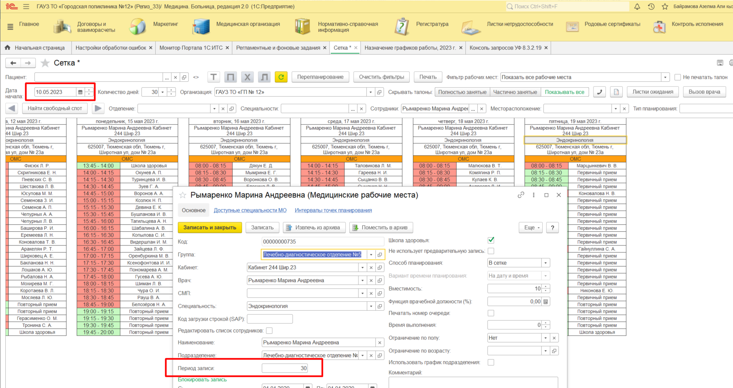Open the Регистратура section menu
The height and width of the screenshot is (388, 733).
[x=432, y=24]
